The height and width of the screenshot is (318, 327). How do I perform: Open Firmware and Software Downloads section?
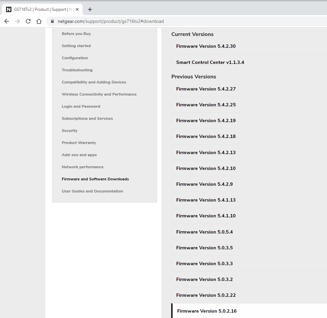pyautogui.click(x=95, y=179)
